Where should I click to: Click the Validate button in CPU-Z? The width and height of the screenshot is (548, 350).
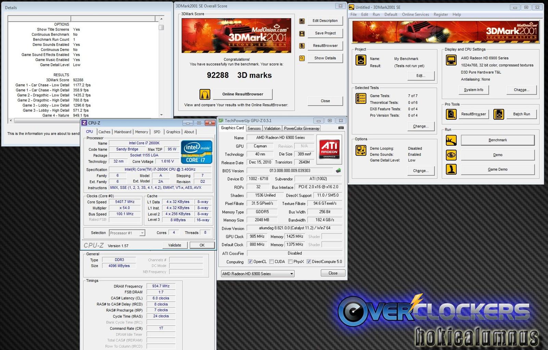click(175, 245)
